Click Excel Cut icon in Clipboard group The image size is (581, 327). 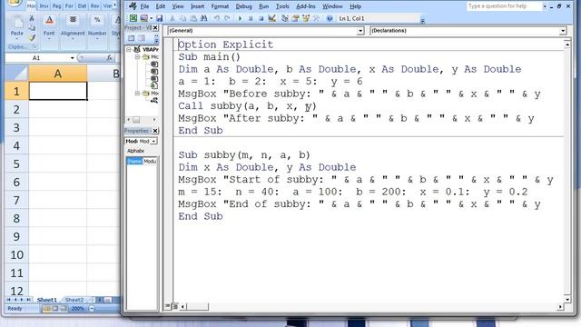point(32,18)
